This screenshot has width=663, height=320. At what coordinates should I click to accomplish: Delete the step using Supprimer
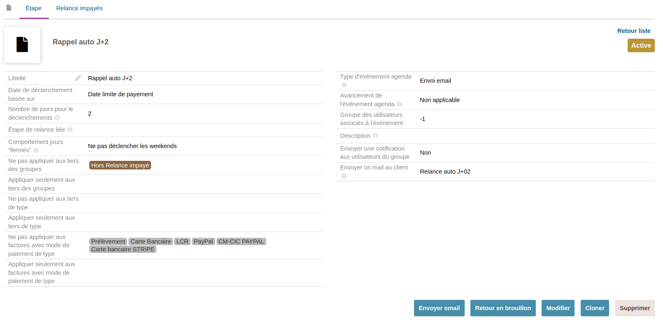[x=635, y=308]
